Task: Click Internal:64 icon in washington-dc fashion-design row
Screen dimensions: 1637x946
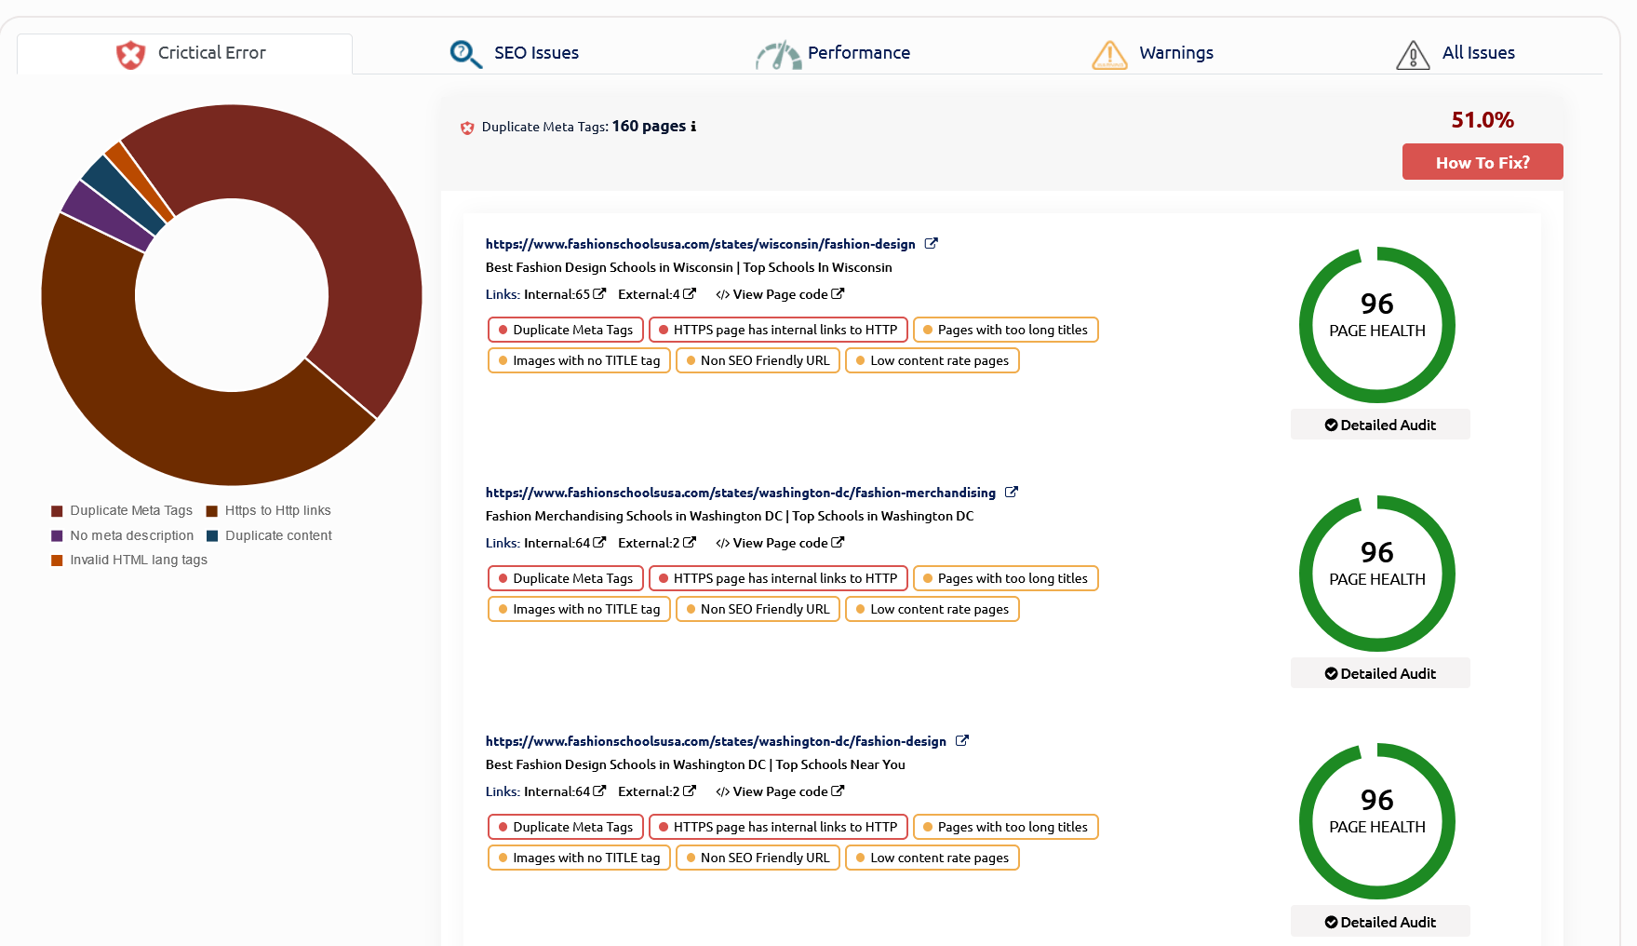Action: click(599, 791)
